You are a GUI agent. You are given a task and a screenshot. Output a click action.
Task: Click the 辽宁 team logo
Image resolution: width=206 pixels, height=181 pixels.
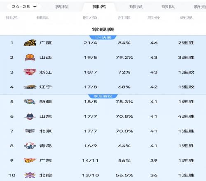(30, 87)
